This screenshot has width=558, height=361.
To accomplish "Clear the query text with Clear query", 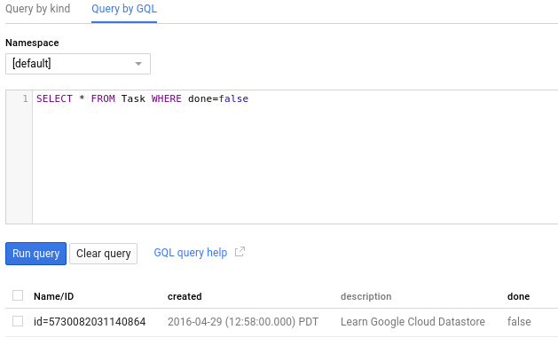I will pyautogui.click(x=103, y=254).
